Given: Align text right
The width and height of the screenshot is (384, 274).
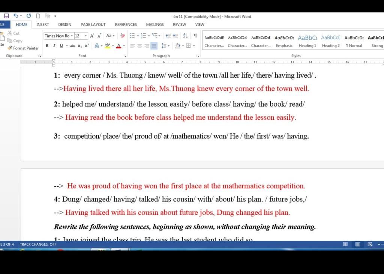Looking at the screenshot, I should point(147,46).
